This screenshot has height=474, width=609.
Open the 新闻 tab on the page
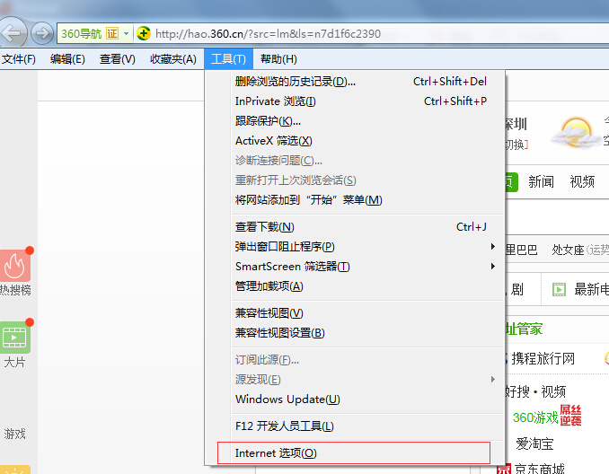tap(541, 181)
